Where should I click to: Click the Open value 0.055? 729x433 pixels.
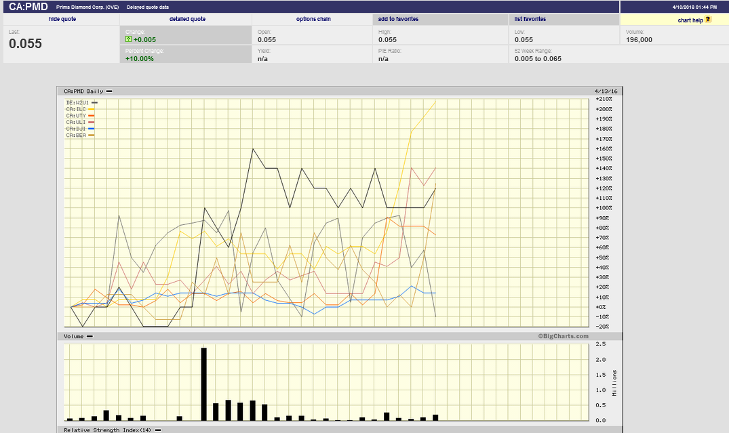(x=267, y=40)
